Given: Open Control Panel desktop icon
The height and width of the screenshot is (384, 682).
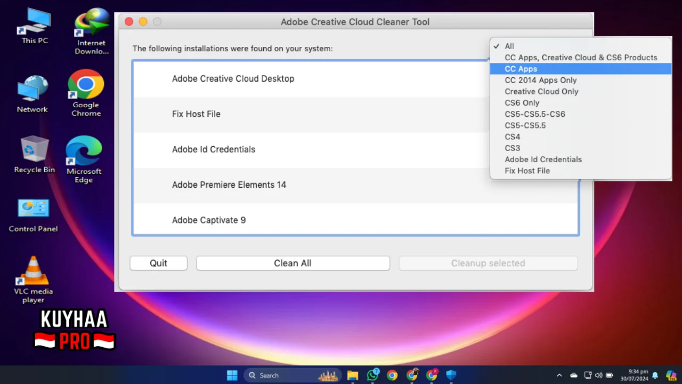Looking at the screenshot, I should [x=33, y=215].
